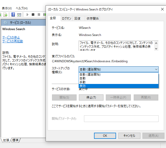Click the Export List toolbar icon
Screen dimensions: 166x148
tap(5, 15)
